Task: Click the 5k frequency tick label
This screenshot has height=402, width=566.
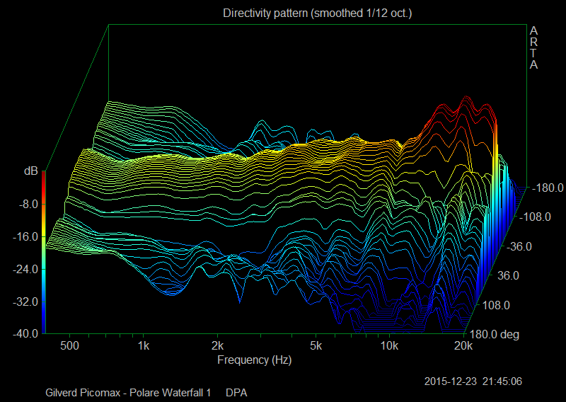Action: tap(316, 345)
